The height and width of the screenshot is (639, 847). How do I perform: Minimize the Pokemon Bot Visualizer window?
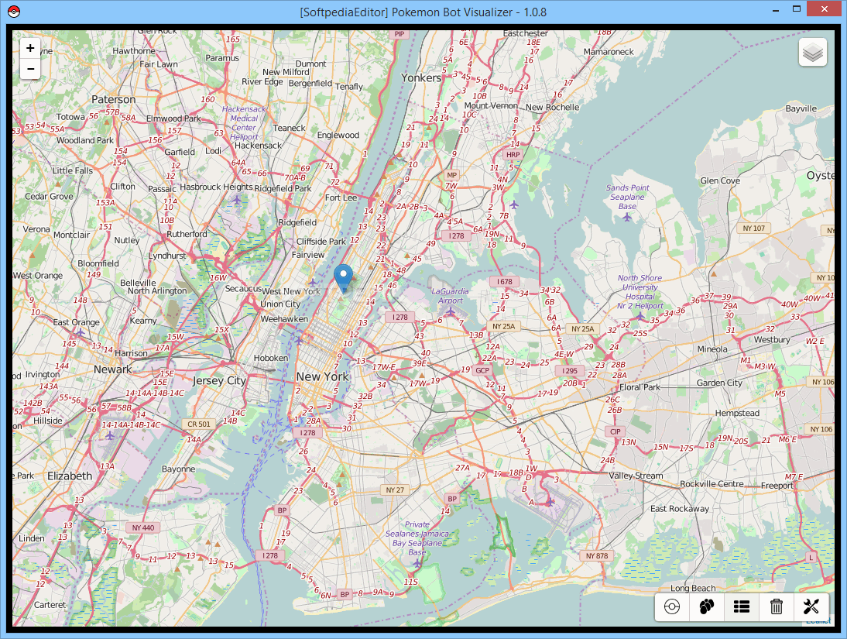pyautogui.click(x=776, y=10)
